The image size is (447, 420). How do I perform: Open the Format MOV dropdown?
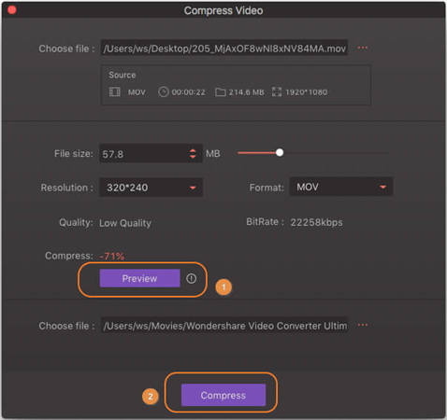point(341,187)
